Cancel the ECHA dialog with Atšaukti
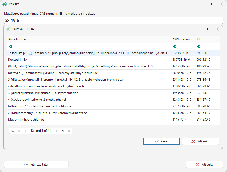Image resolution: width=227 pixels, height=172 pixels. tap(201, 141)
